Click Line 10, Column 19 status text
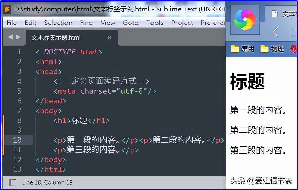 click(47, 182)
